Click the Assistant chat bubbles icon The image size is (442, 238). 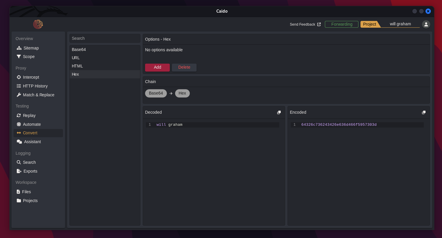click(x=19, y=142)
